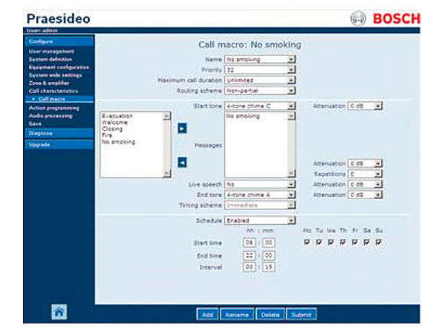This screenshot has width=444, height=333.
Task: Select the Call macro sidebar item
Action: click(x=59, y=99)
